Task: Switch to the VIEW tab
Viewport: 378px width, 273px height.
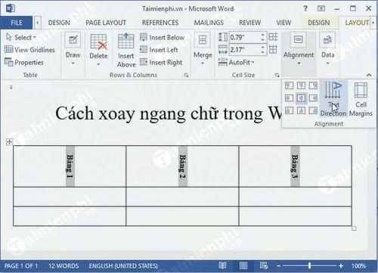Action: [x=283, y=23]
